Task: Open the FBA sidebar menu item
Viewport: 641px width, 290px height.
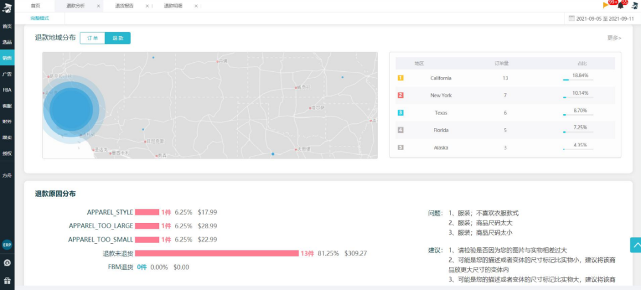Action: 7,90
